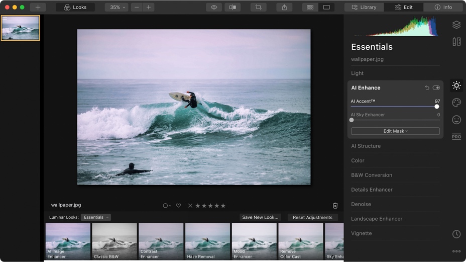Image resolution: width=466 pixels, height=262 pixels.
Task: Open the PRO tools category
Action: [x=456, y=137]
